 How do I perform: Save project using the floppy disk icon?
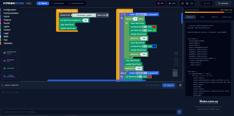[x=187, y=3]
